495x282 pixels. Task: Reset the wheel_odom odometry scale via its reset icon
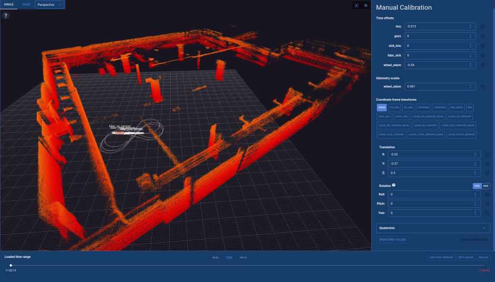483,86
